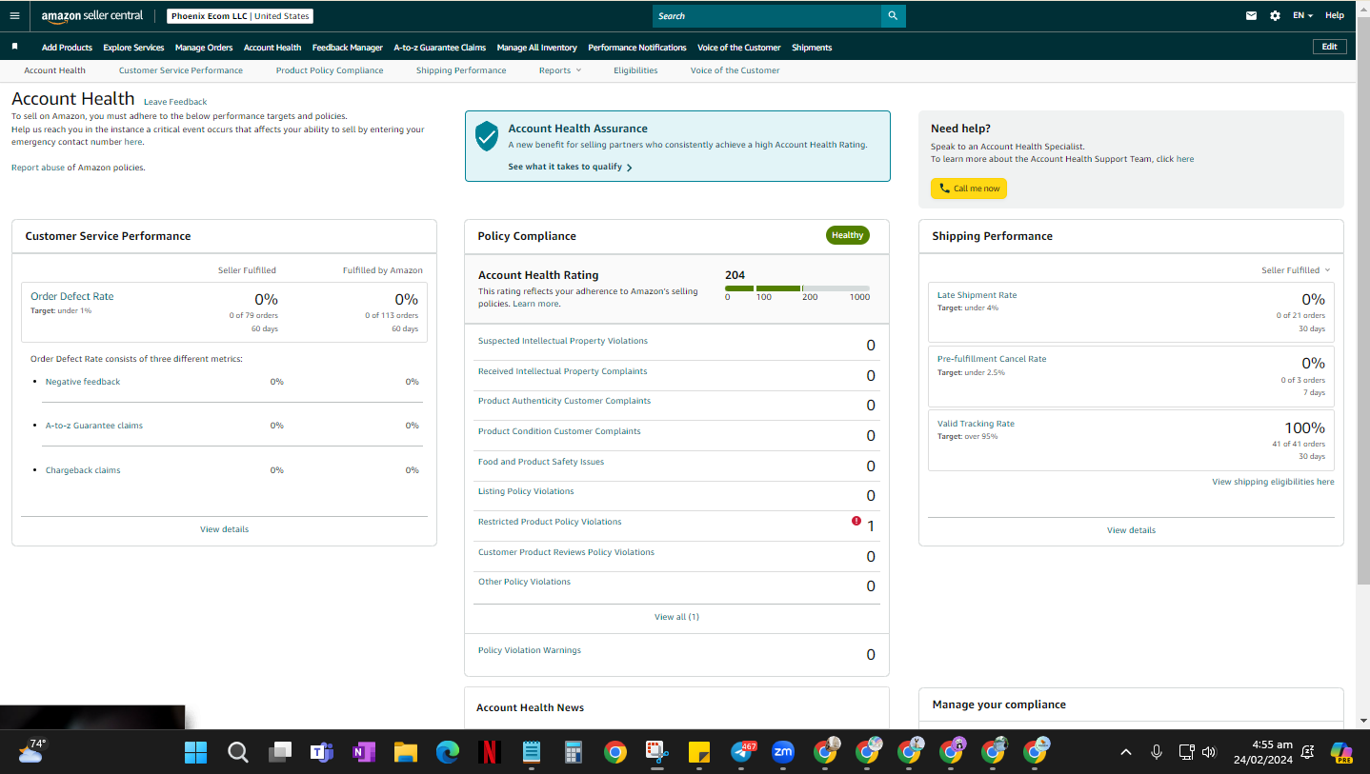Click the Account Health Assurance shield icon
Image resolution: width=1370 pixels, height=774 pixels.
coord(487,136)
